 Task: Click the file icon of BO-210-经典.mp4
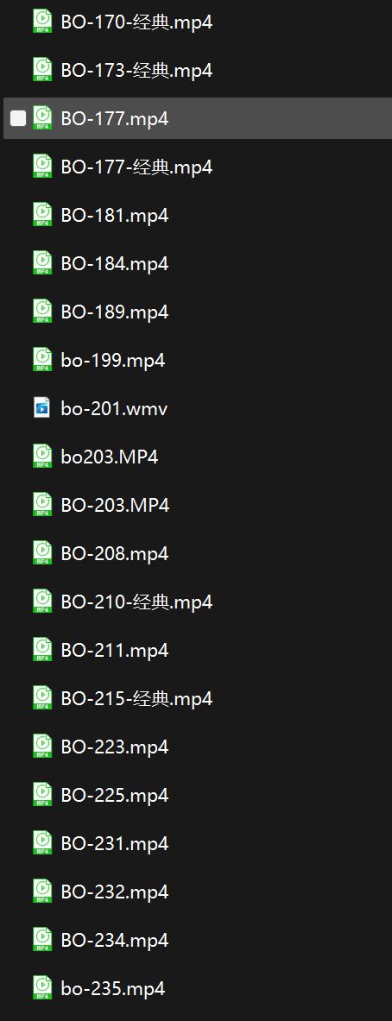[x=42, y=602]
